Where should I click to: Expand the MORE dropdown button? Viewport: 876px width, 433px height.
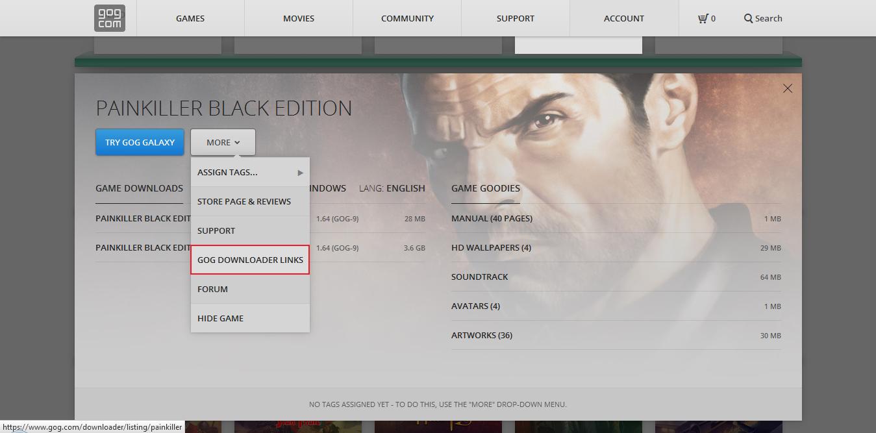point(223,142)
